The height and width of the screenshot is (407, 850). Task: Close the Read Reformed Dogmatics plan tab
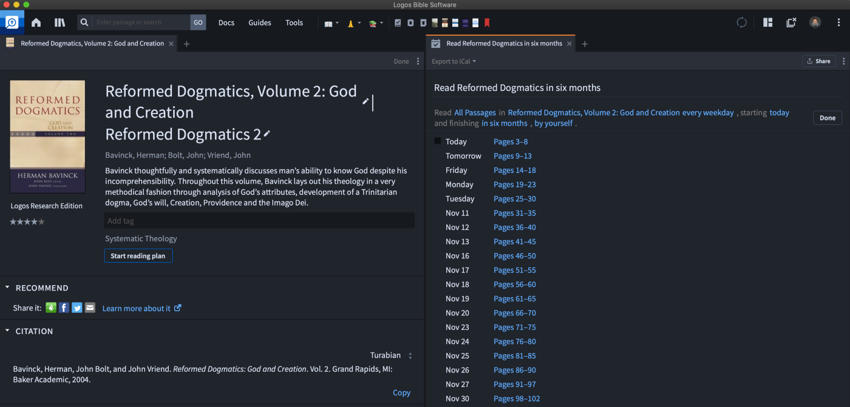coord(569,44)
